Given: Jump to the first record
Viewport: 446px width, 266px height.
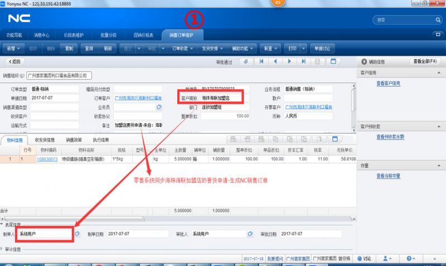Looking at the screenshot, I should [261, 61].
